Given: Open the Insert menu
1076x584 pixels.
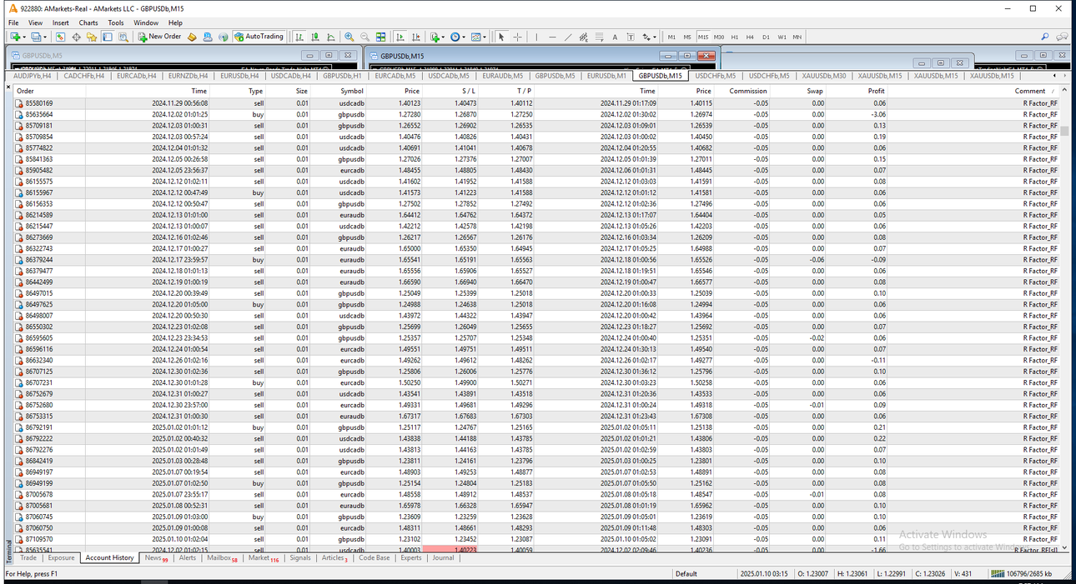Looking at the screenshot, I should click(60, 22).
